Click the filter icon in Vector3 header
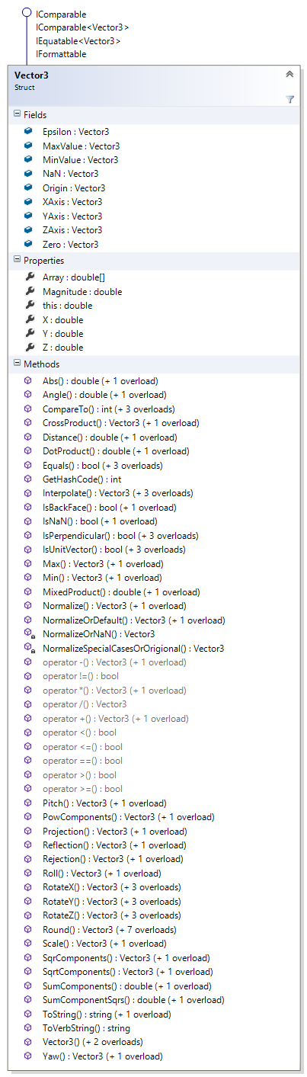 click(x=289, y=99)
